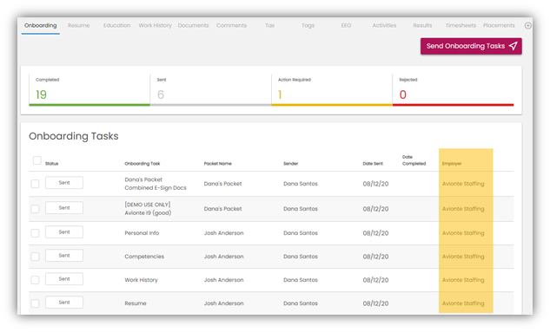Image resolution: width=550 pixels, height=332 pixels.
Task: Open the Education tab
Action: (x=116, y=25)
